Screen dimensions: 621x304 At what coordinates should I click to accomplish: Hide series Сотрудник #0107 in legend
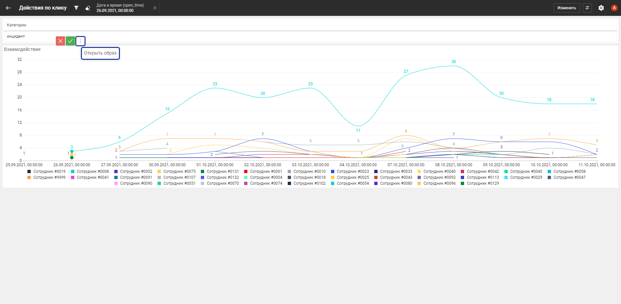[176, 177]
